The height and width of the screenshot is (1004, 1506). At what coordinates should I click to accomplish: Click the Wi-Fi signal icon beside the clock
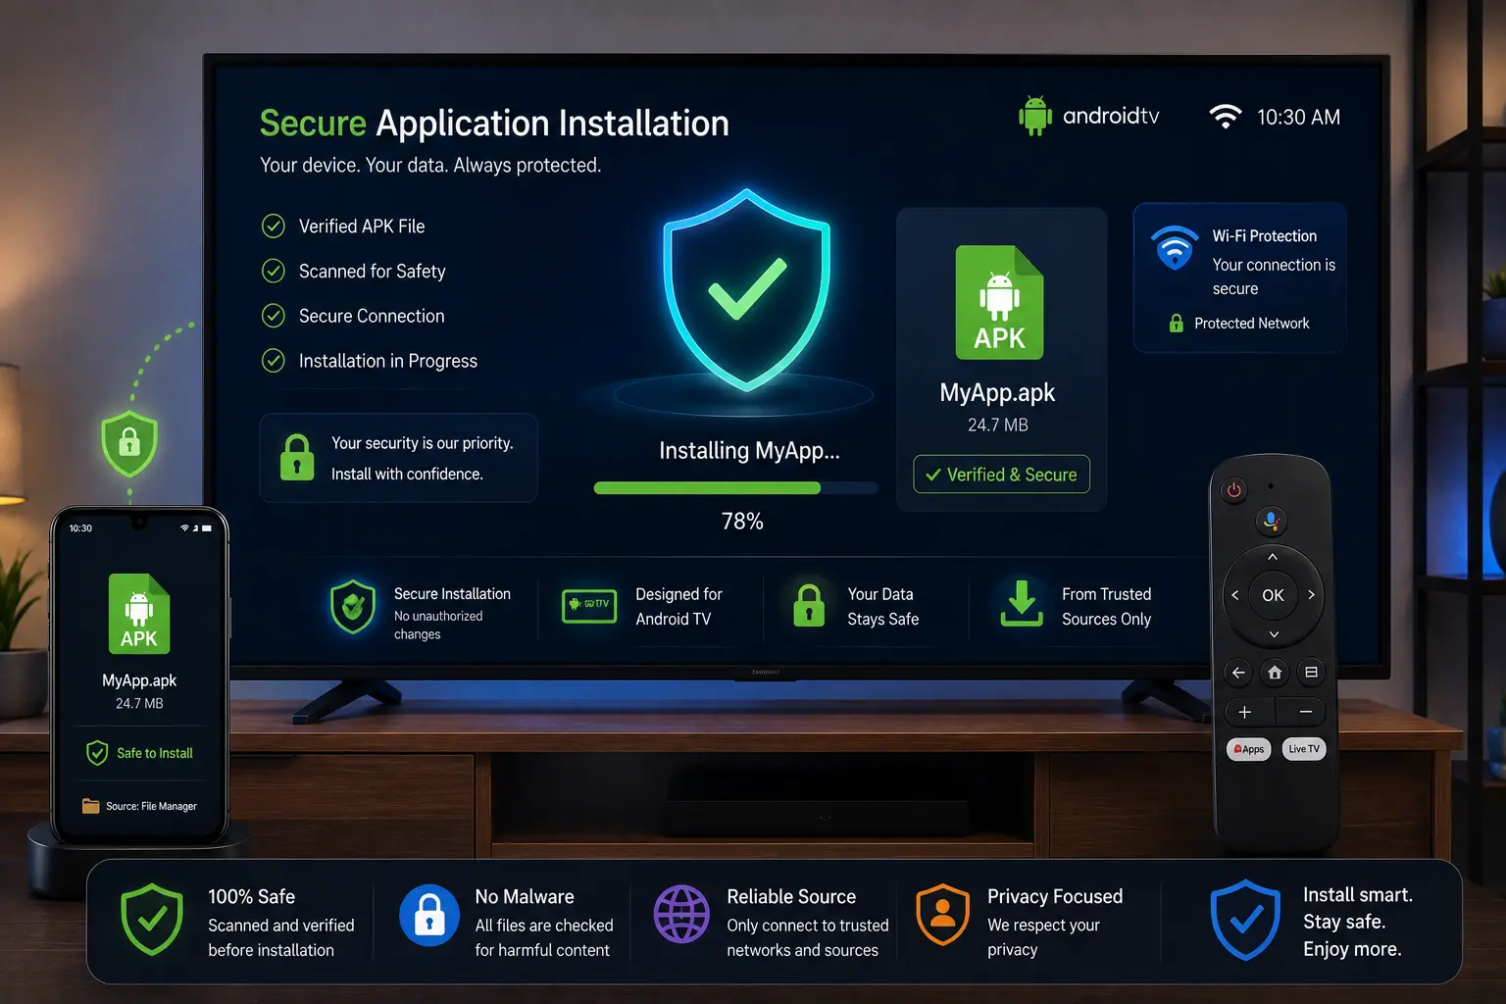coord(1225,117)
